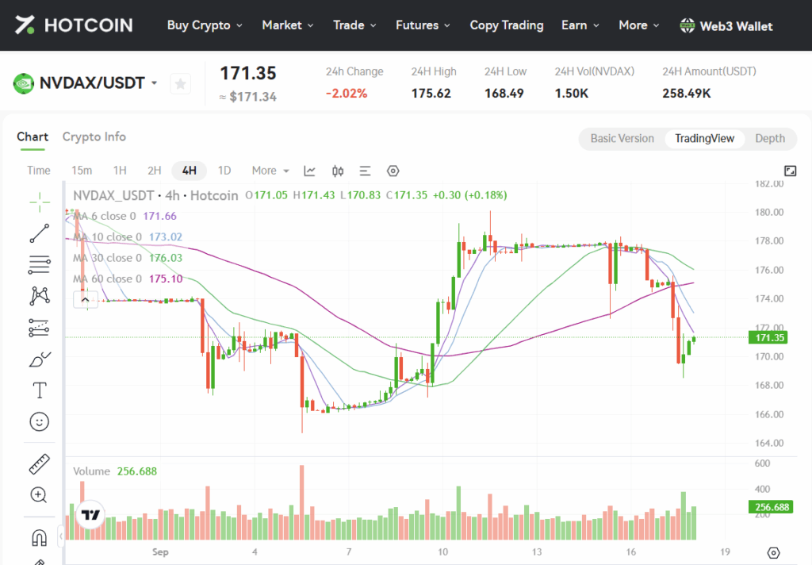
Task: Go to Web3 Wallet
Action: click(x=726, y=26)
